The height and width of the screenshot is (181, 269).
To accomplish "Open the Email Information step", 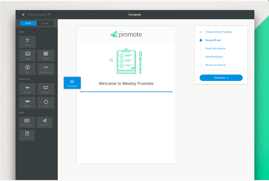I will [215, 48].
